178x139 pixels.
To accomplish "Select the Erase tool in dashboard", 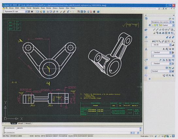I will pyautogui.click(x=154, y=33).
